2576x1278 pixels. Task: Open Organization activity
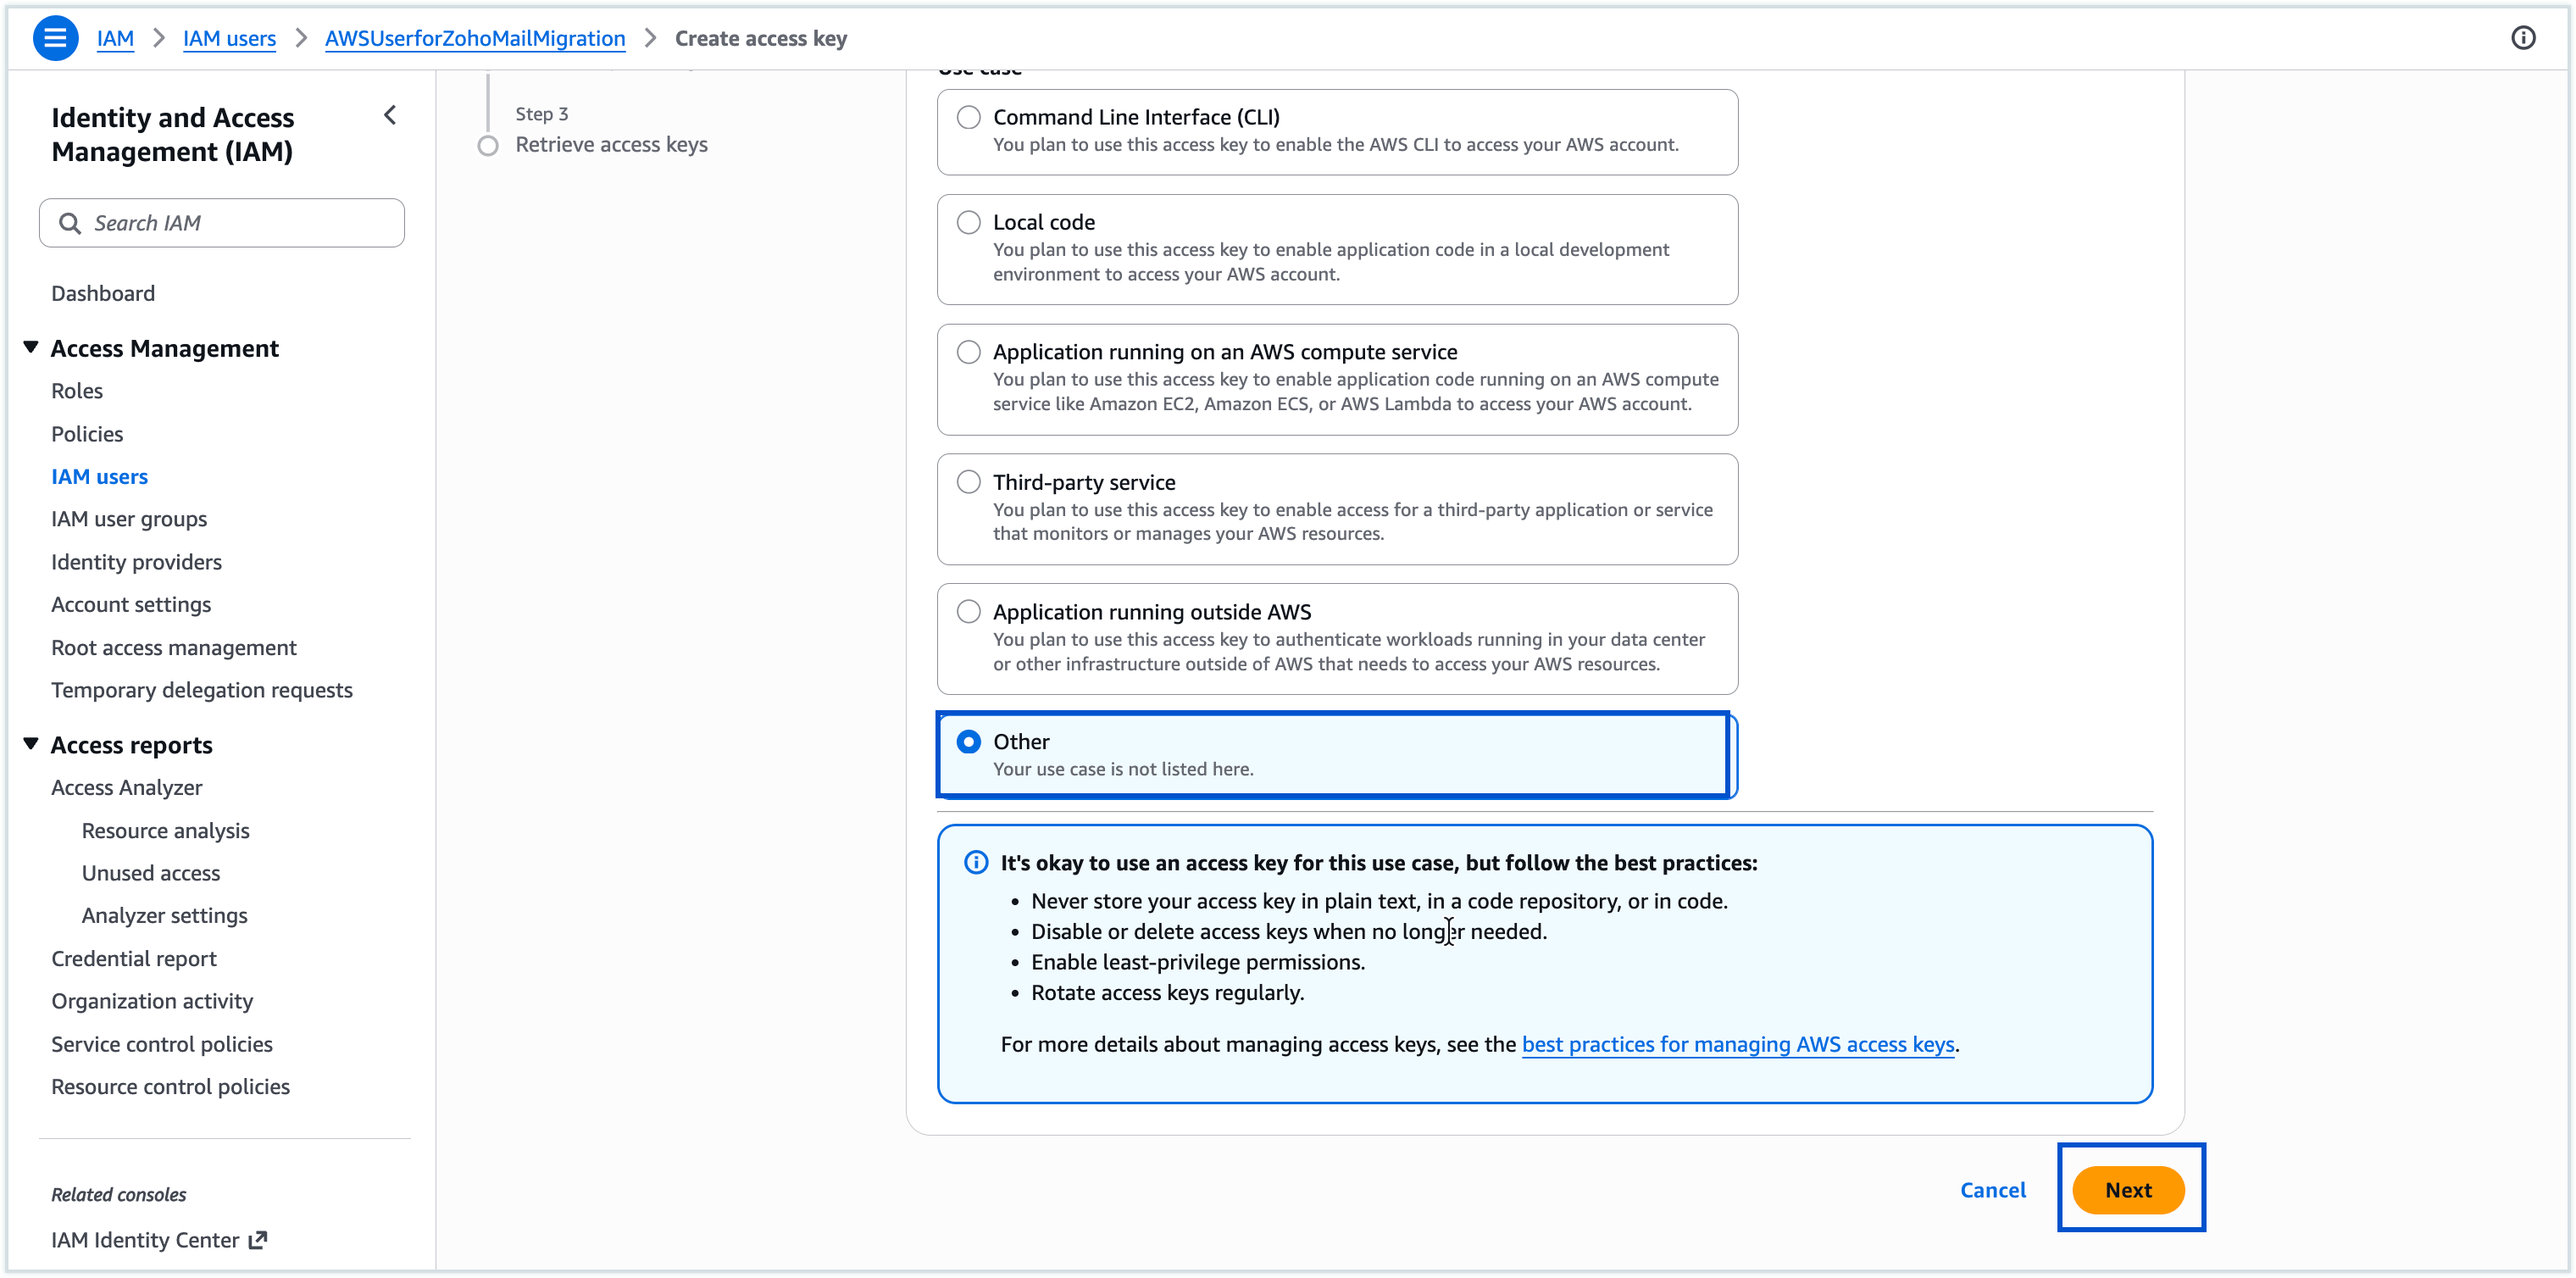[152, 1001]
